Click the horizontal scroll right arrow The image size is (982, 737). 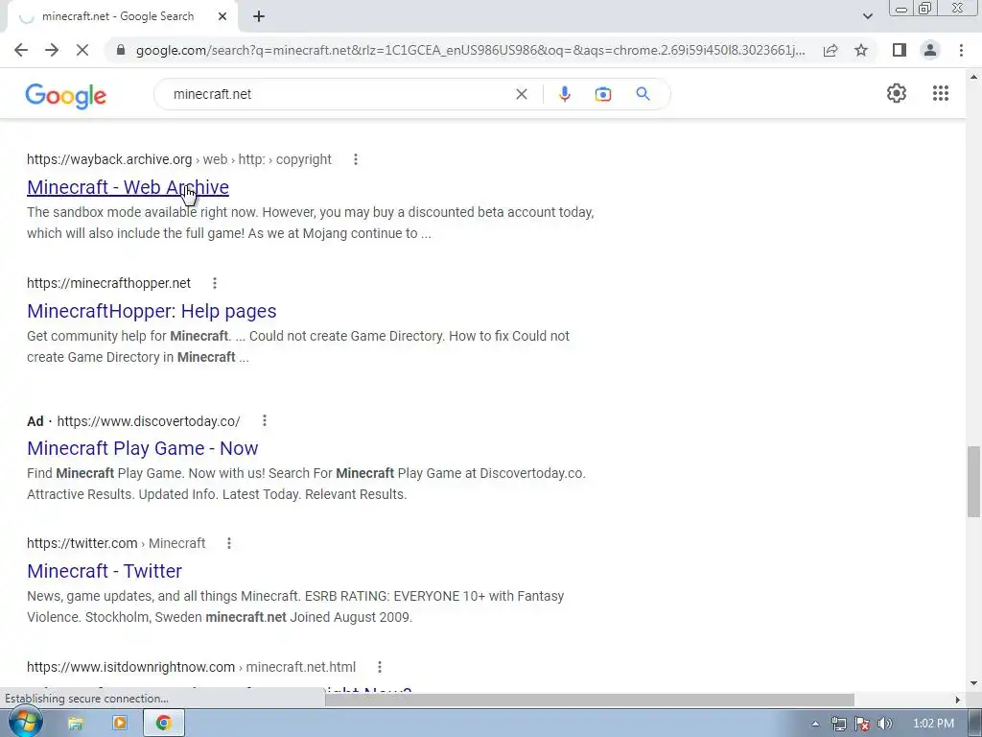pyautogui.click(x=957, y=700)
